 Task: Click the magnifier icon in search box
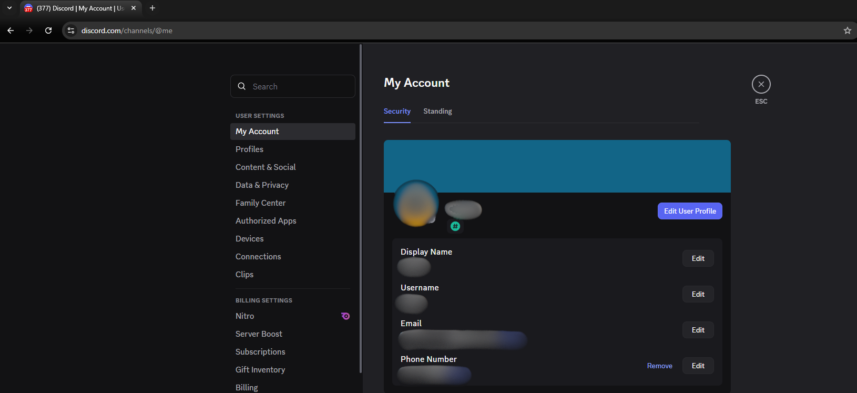tap(242, 86)
